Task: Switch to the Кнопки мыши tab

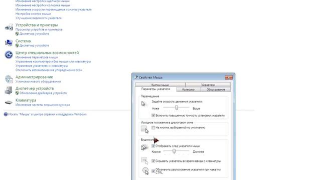Action: [x=160, y=85]
